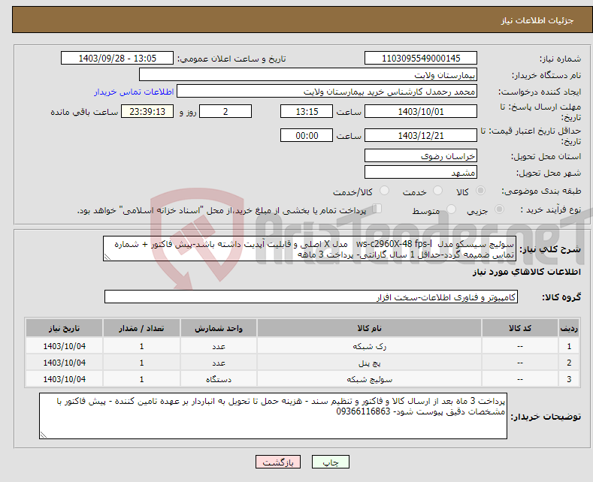Click the واحد شمارش column header
The image size is (593, 482).
pyautogui.click(x=219, y=328)
